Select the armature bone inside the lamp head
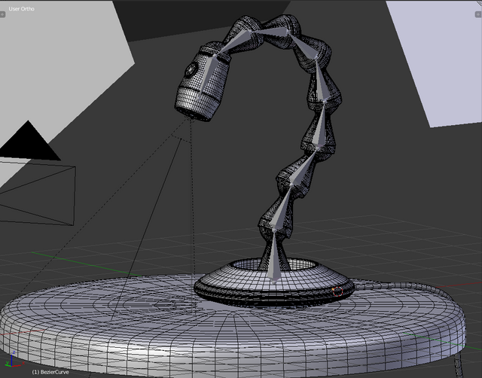This screenshot has height=378, width=482. pos(207,75)
